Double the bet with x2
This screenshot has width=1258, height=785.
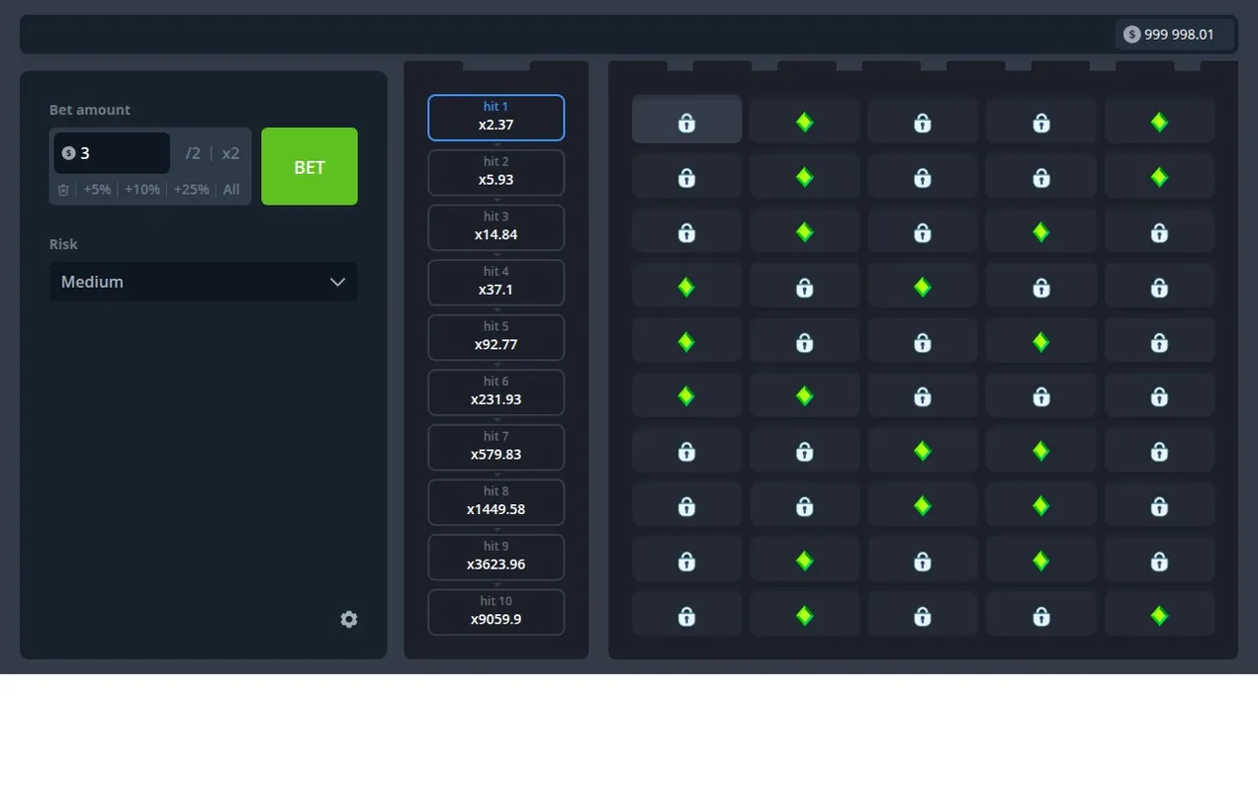[x=231, y=153]
